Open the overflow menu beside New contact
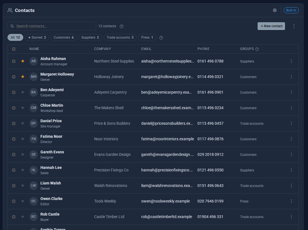This screenshot has height=230, width=308. [x=294, y=26]
